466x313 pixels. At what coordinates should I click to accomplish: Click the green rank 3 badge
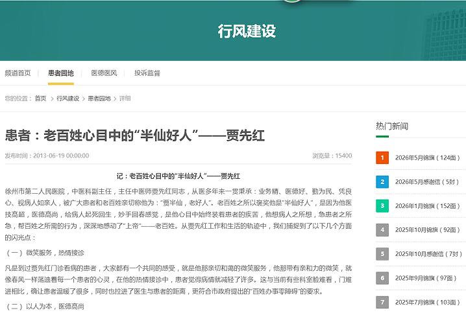coord(382,206)
